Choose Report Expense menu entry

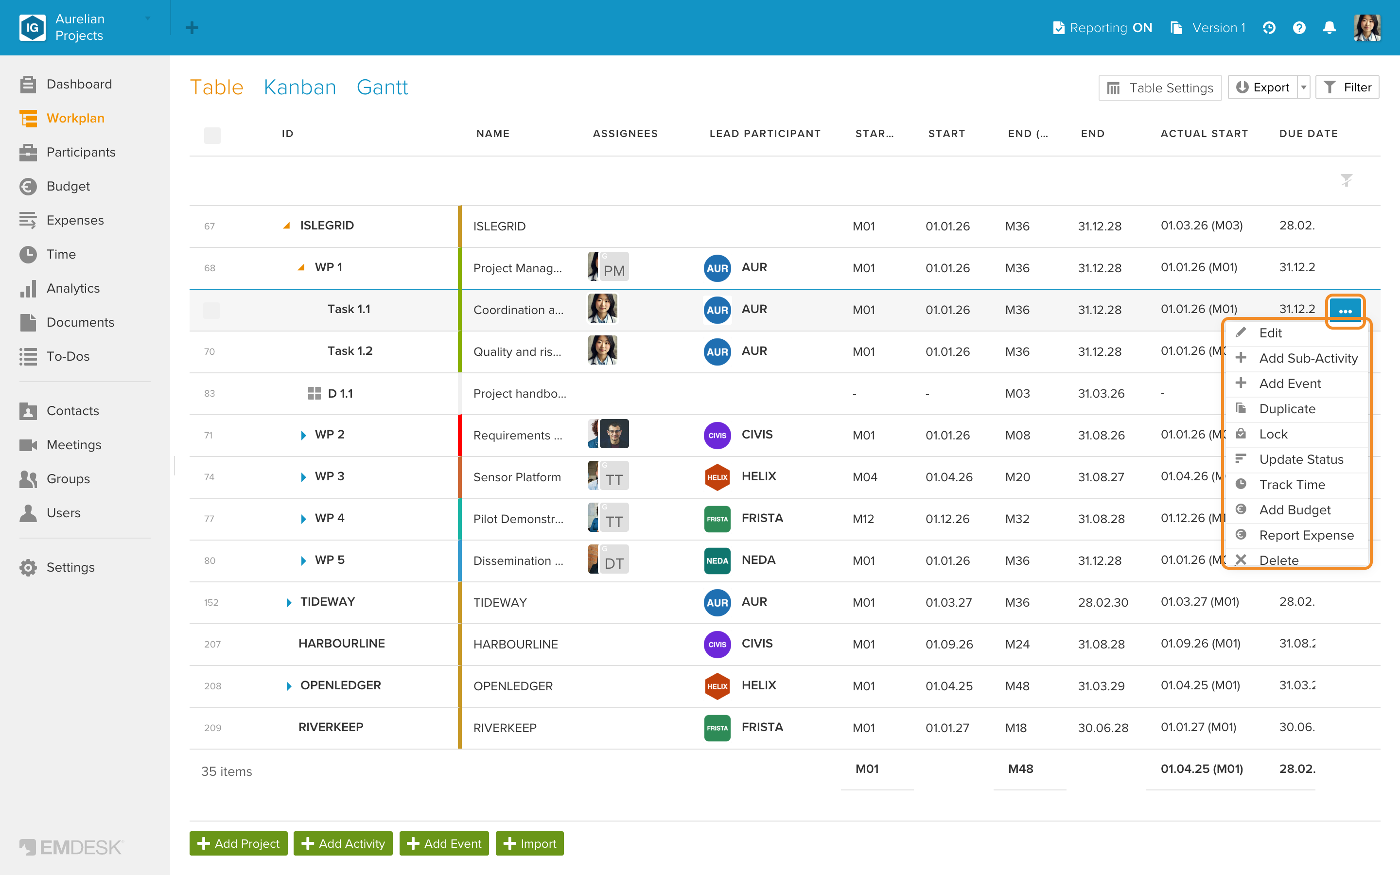point(1296,535)
